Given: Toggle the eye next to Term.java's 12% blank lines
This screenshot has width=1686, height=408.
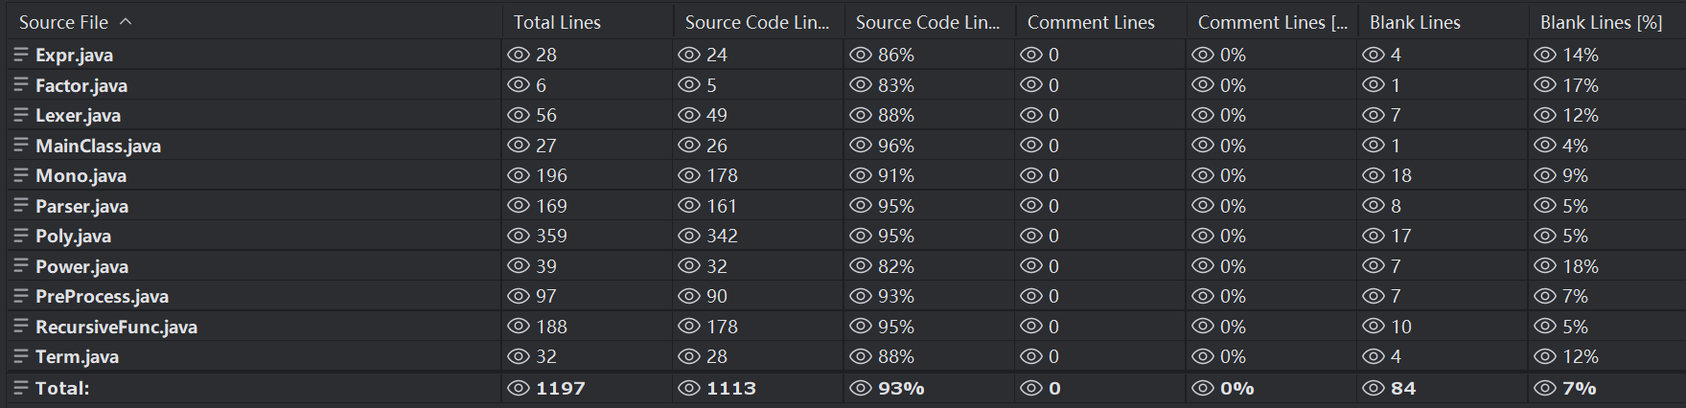Looking at the screenshot, I should pos(1544,356).
